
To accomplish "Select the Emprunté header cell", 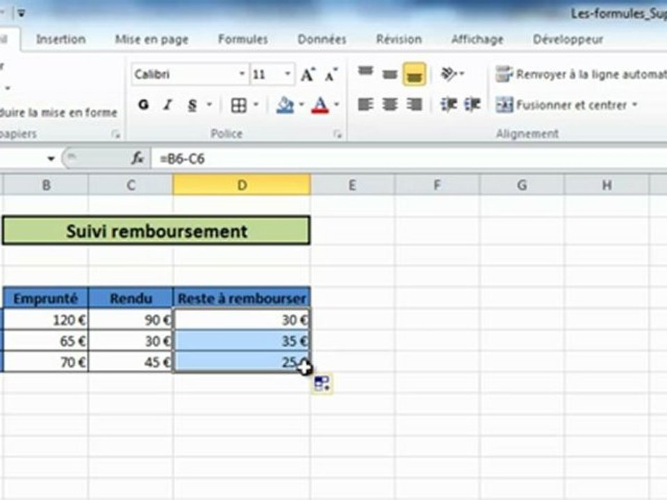I will 46,298.
